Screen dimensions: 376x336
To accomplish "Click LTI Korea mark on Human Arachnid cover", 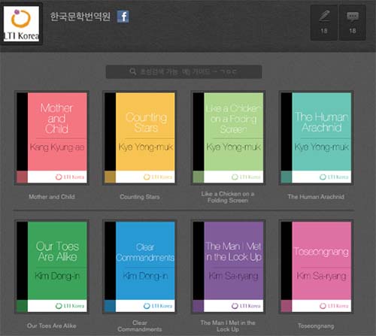I will 334,177.
